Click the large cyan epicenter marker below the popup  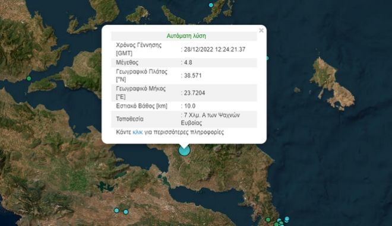click(184, 150)
